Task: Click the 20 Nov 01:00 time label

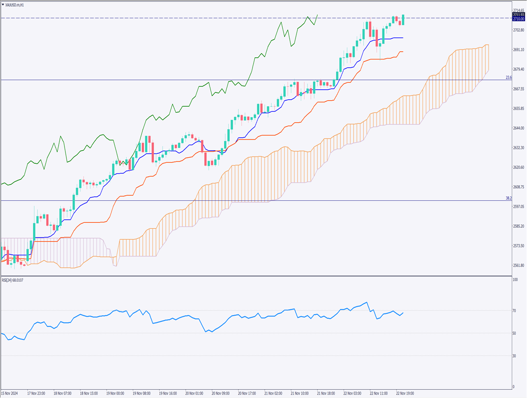Action: tap(194, 393)
